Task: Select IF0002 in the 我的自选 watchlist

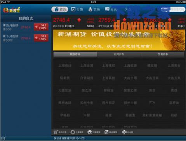Action: (26, 38)
